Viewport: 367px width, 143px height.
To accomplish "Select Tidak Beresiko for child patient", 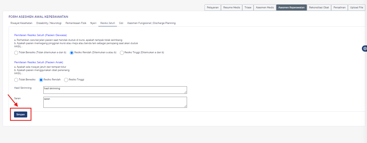I will pos(16,80).
